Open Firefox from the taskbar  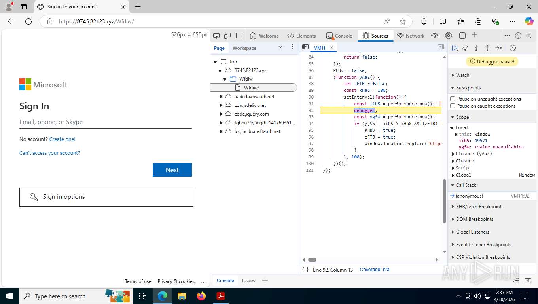[x=201, y=296]
